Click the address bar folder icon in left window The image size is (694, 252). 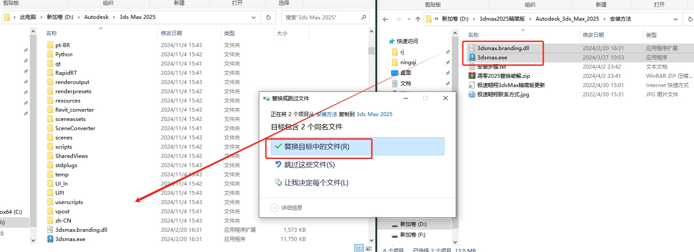[x=7, y=17]
